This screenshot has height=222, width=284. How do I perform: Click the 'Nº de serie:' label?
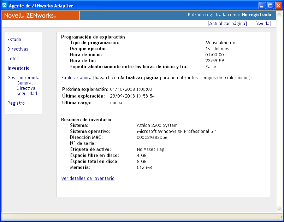83,144
